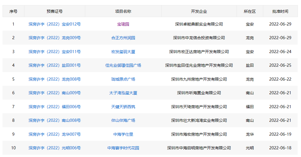Click the 批准时间 column header

280,11
